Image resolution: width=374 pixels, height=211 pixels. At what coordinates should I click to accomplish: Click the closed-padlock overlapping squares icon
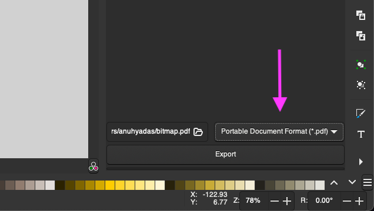[360, 15]
